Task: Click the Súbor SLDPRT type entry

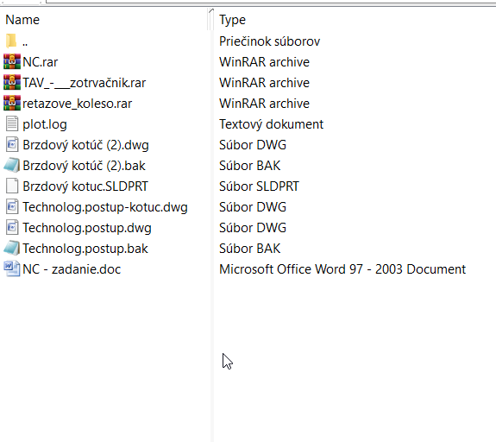Action: [259, 186]
